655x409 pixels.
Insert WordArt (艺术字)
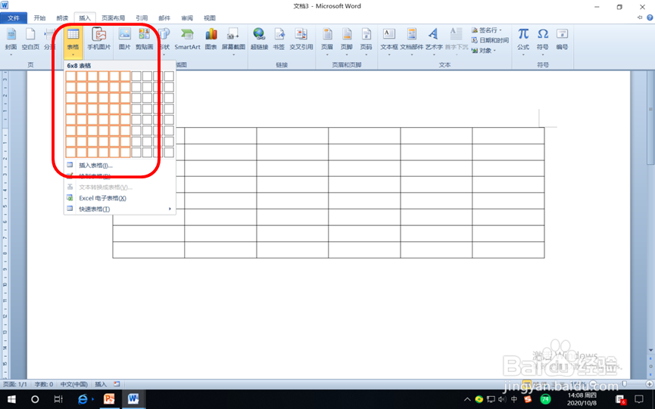[x=434, y=41]
